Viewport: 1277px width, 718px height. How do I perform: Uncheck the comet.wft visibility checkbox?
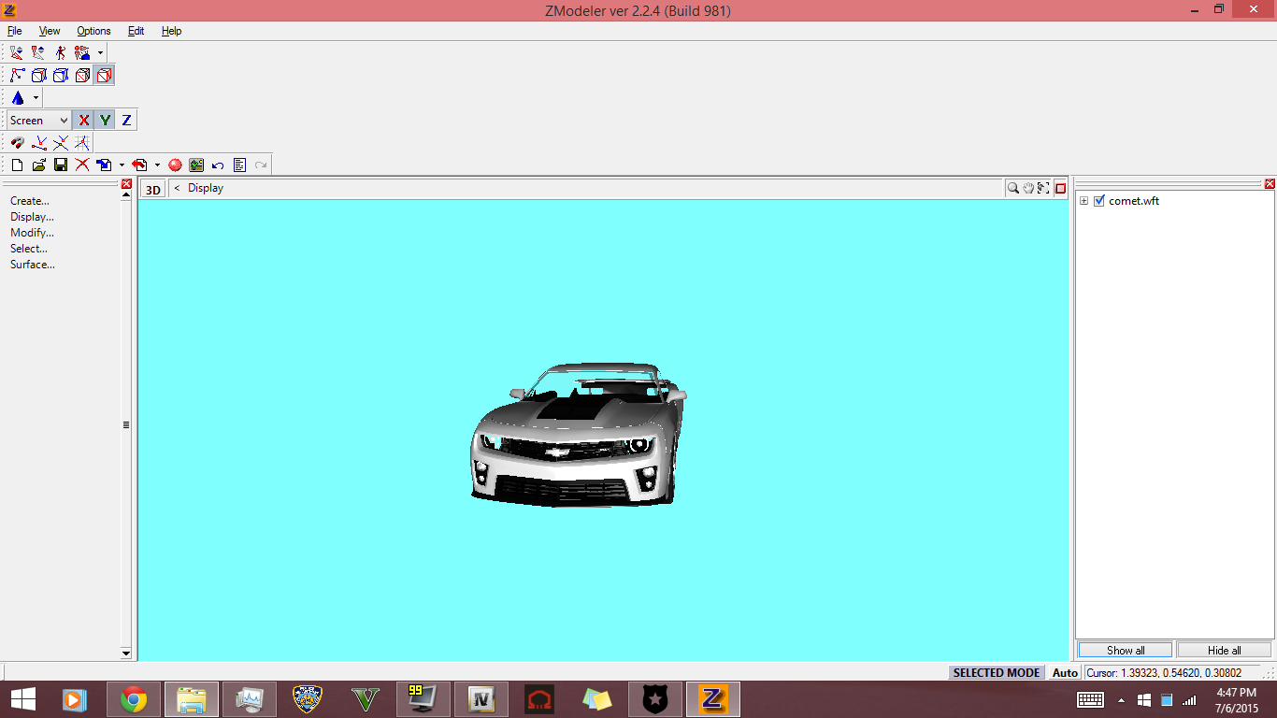point(1099,201)
